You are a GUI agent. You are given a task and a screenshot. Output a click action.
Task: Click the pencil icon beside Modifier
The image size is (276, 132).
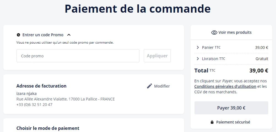[x=150, y=86]
